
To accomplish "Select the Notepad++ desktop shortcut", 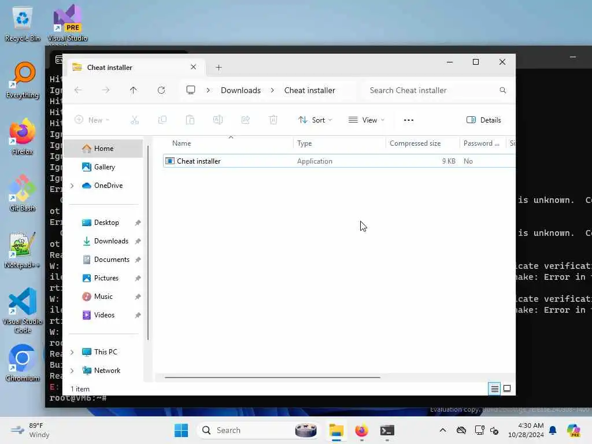I will (23, 250).
